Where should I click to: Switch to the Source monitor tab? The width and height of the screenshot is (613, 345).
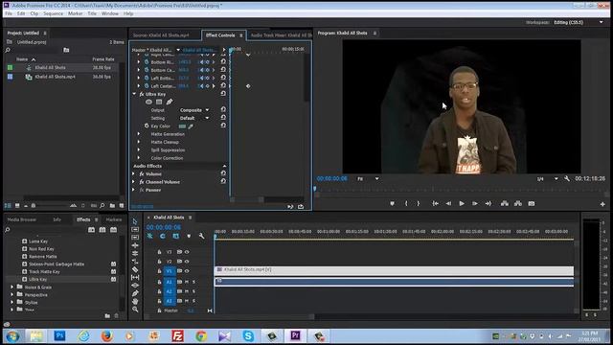[x=161, y=35]
